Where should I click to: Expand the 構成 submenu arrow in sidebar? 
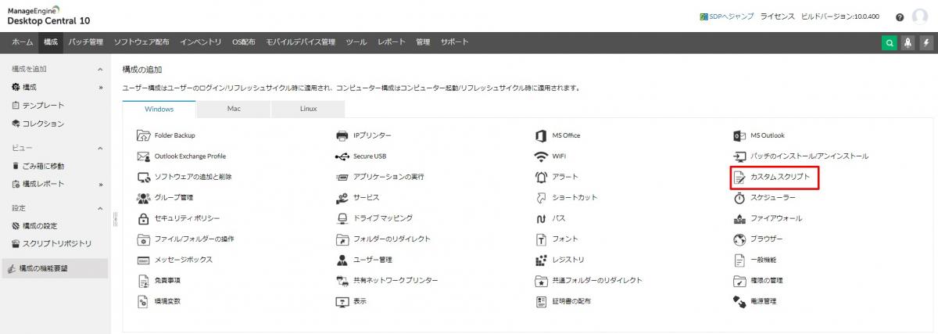tap(100, 88)
